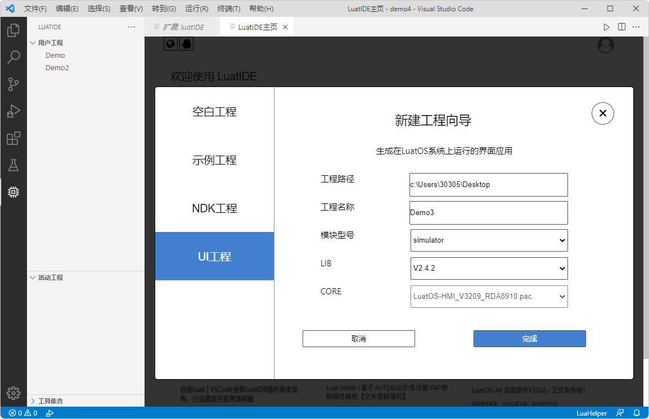Open the LIB version V2.4.2 dropdown
Screen dimensions: 649x419
point(489,268)
